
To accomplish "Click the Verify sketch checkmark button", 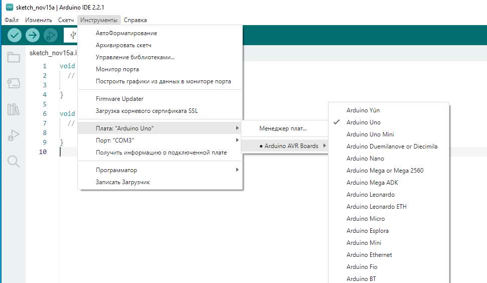I will pos(14,35).
